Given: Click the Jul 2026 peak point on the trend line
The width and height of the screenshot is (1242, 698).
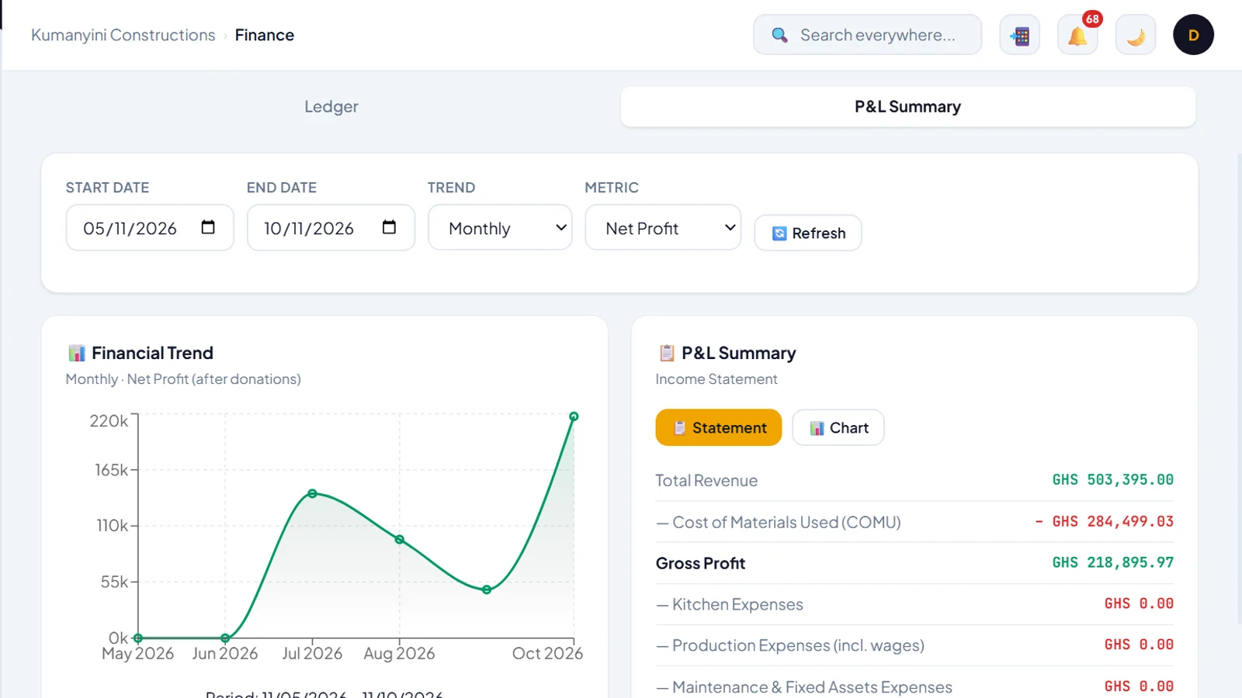Looking at the screenshot, I should pos(312,493).
